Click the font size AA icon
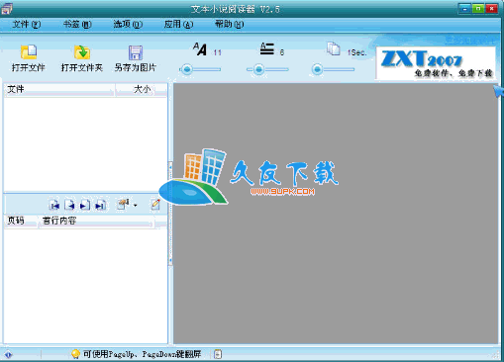Screen dimensions: 504x362 click(x=200, y=49)
